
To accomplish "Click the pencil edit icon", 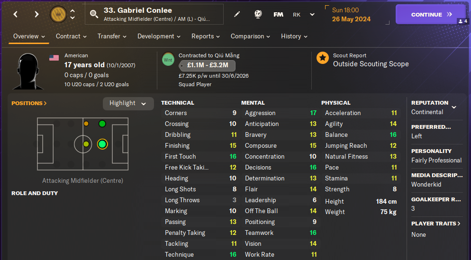I will [237, 14].
